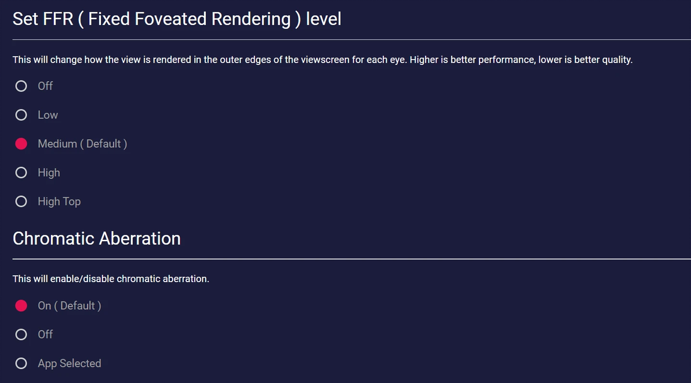
Task: Click the "Chromatic Aberration" section heading
Action: (97, 239)
